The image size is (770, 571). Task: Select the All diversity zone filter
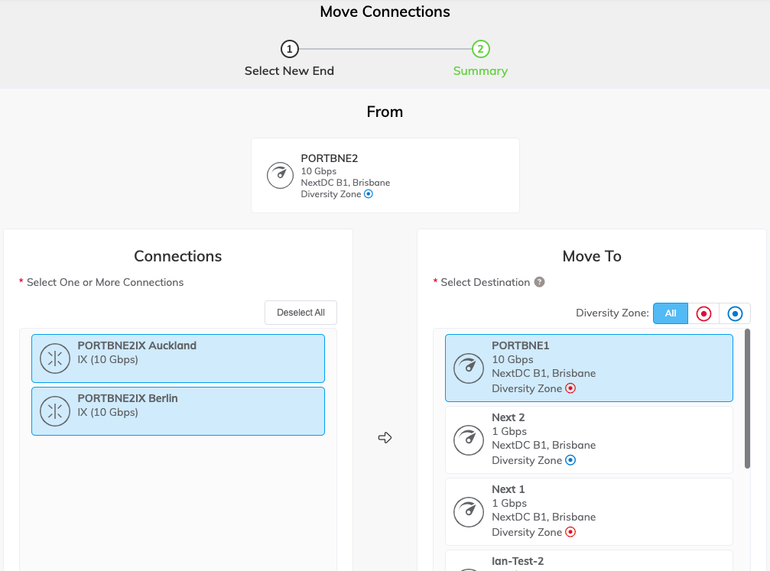point(671,313)
